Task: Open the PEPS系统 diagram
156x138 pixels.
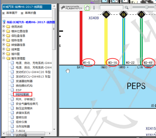Action: point(22,94)
